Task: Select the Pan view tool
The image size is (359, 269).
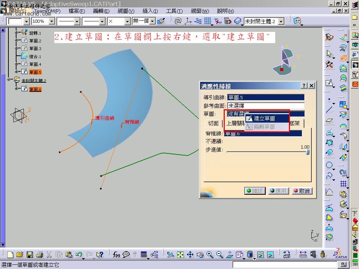Action: pos(190,255)
